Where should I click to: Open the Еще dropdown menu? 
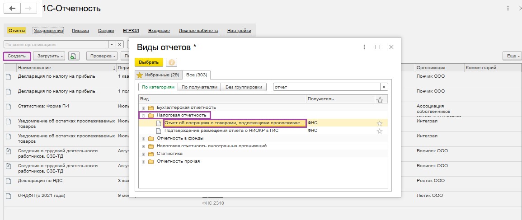[x=513, y=56]
